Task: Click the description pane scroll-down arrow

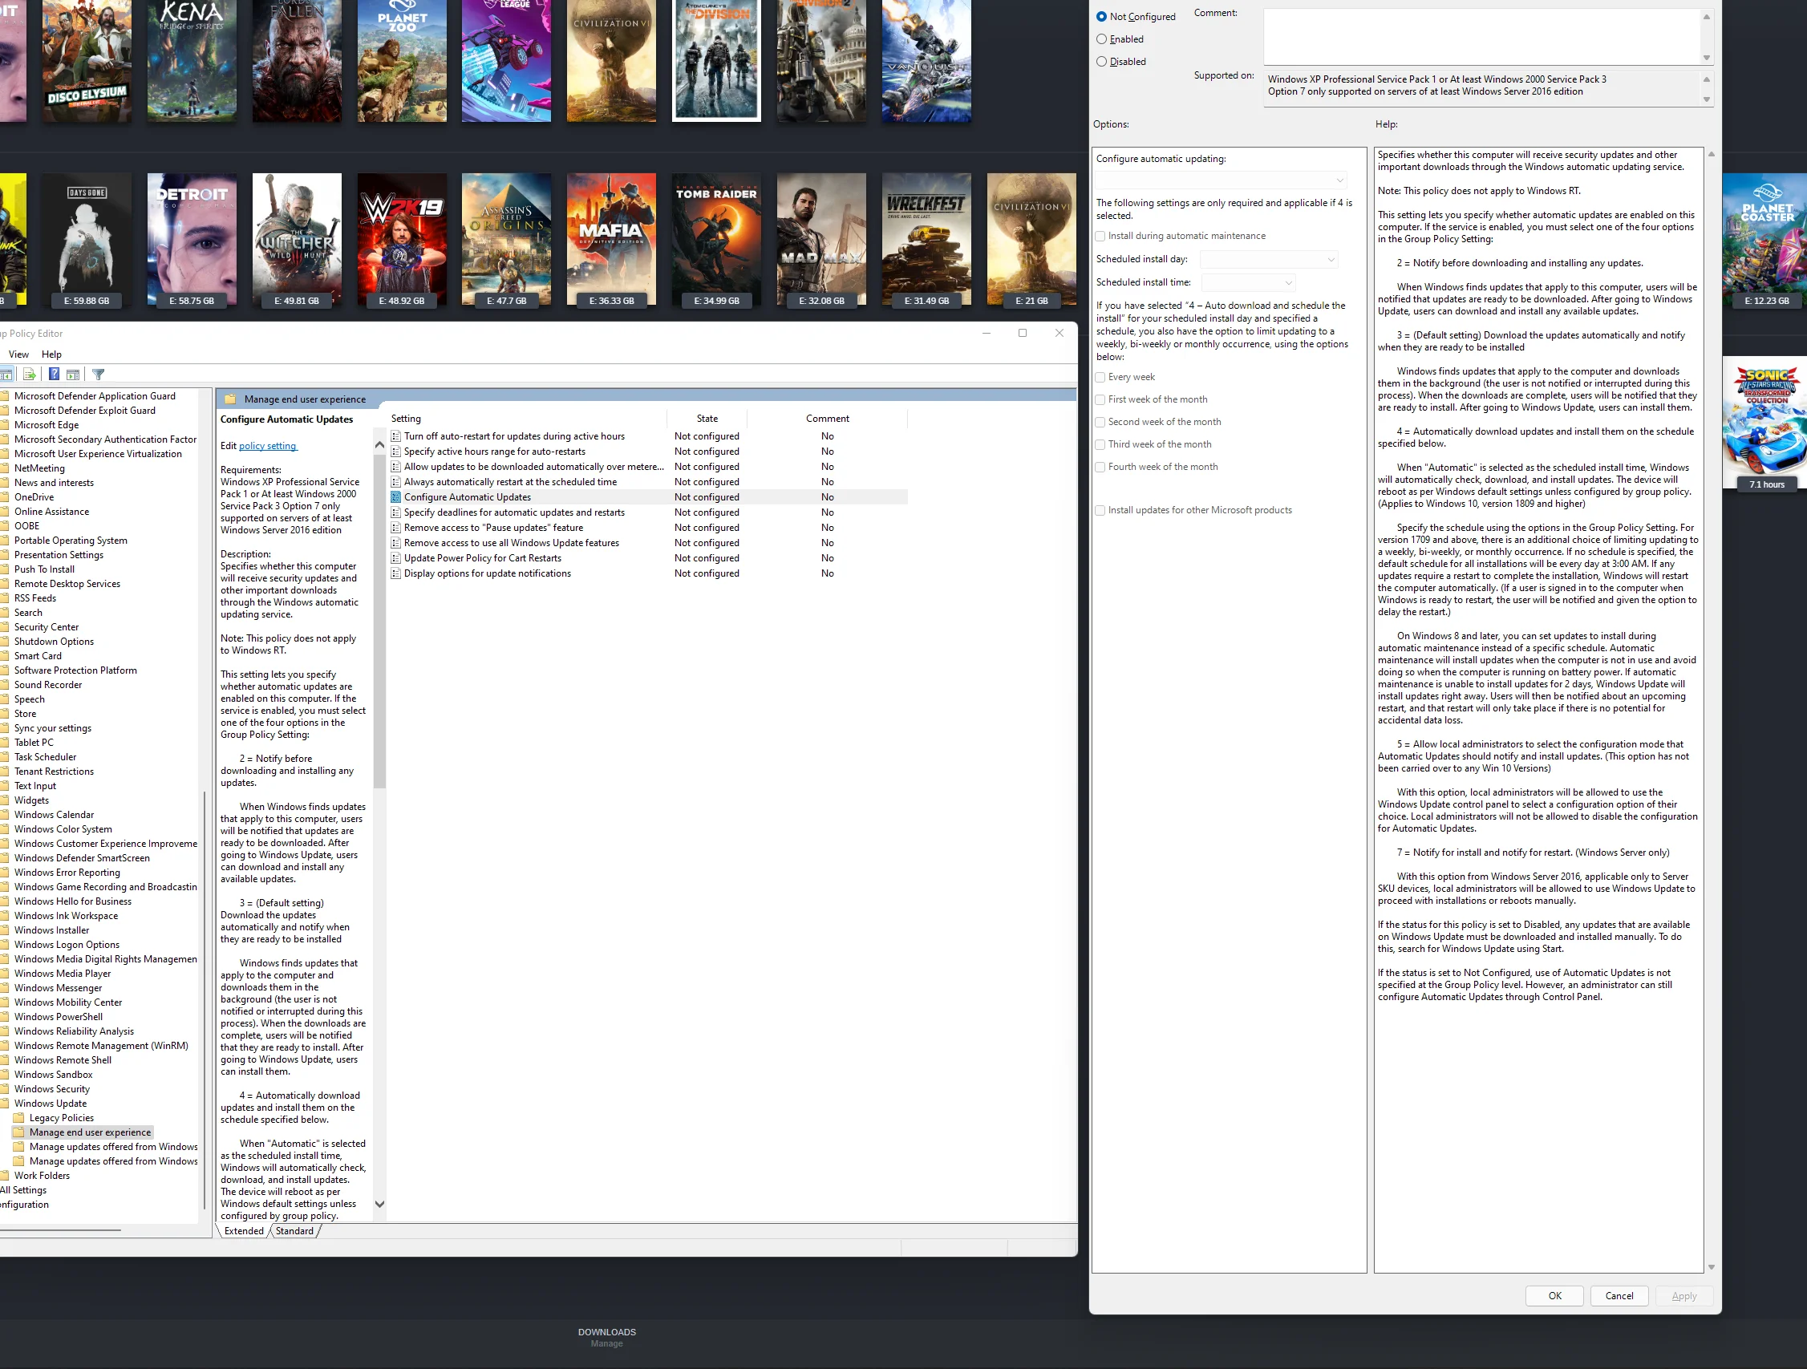Action: pos(379,1204)
